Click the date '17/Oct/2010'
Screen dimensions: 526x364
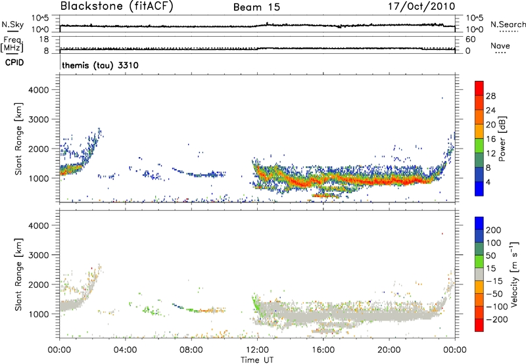tap(421, 7)
